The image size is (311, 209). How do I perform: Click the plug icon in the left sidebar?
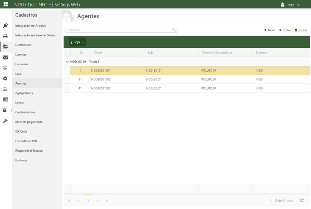pos(5,26)
